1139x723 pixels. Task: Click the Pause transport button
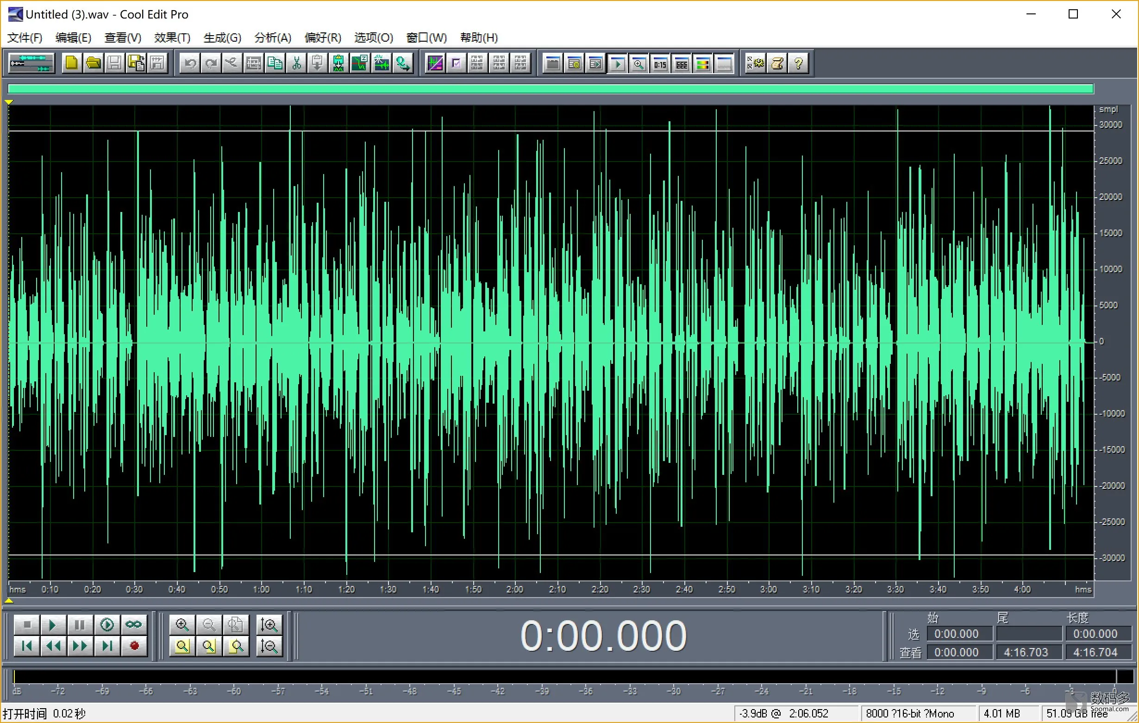pos(80,625)
